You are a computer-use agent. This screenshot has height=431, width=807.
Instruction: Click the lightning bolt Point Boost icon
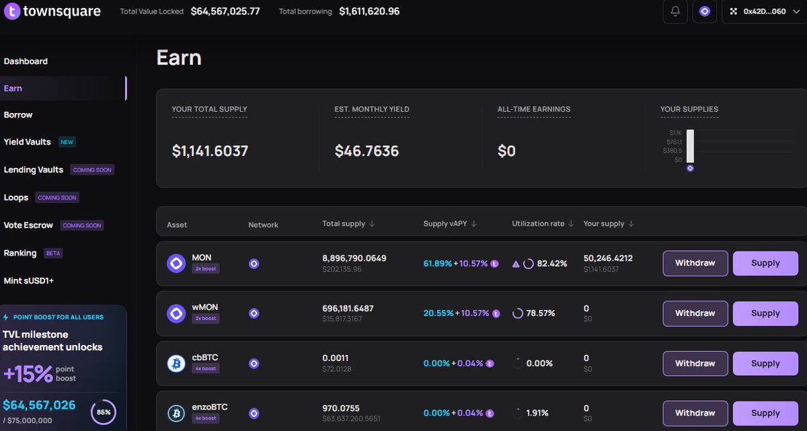(x=6, y=317)
